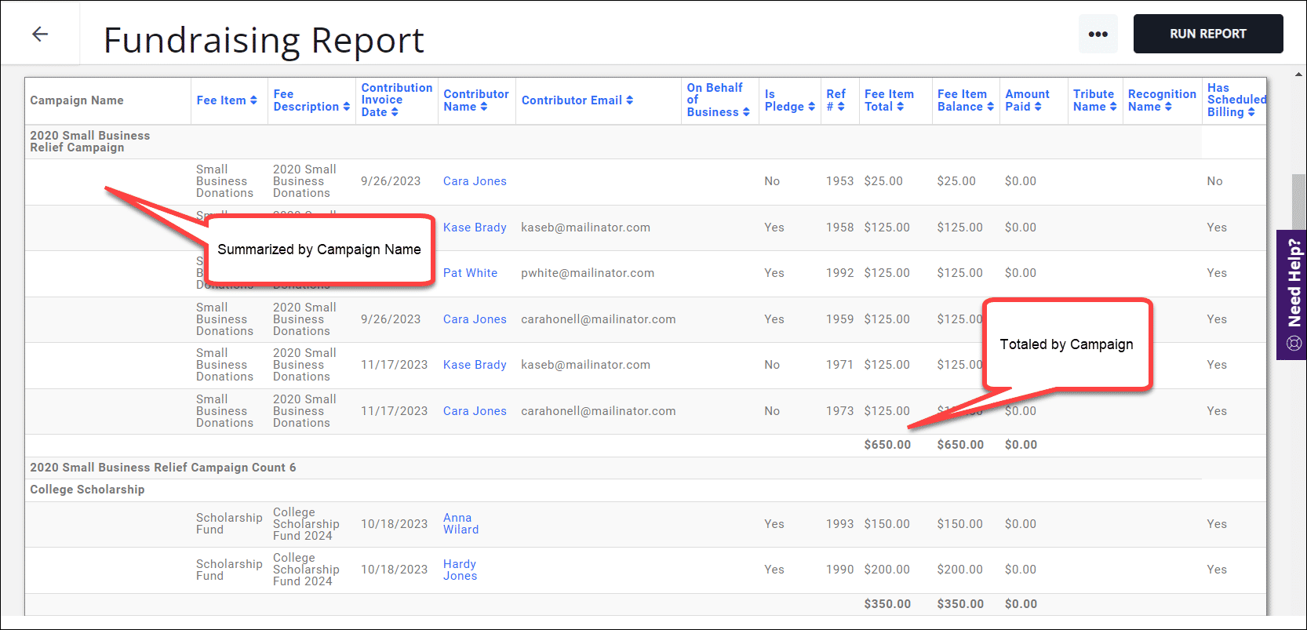Sort by Contribution Invoice Date column
Viewport: 1307px width, 630px height.
point(396,100)
